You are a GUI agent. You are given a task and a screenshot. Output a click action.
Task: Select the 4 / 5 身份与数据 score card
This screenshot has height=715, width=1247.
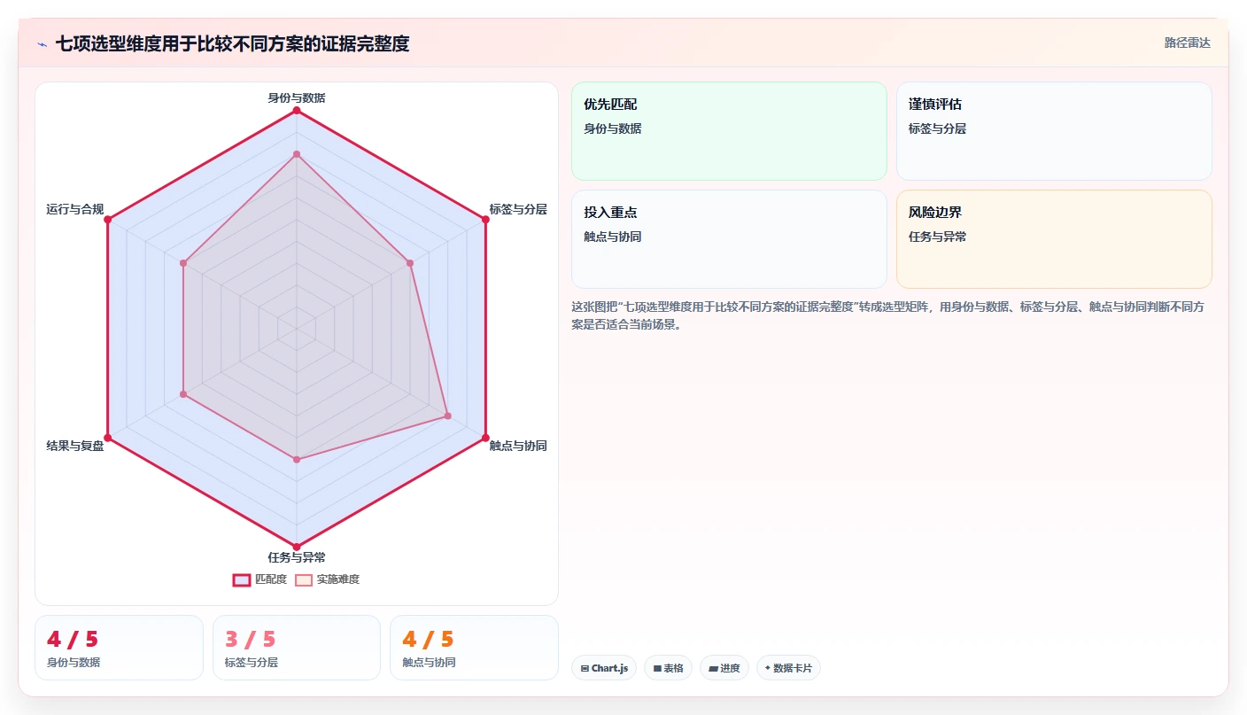point(119,648)
